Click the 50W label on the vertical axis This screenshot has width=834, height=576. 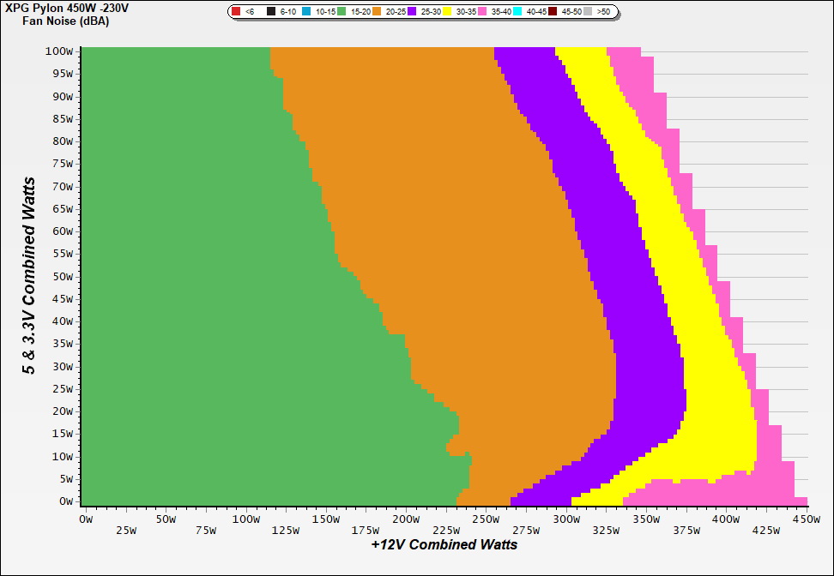pos(64,276)
